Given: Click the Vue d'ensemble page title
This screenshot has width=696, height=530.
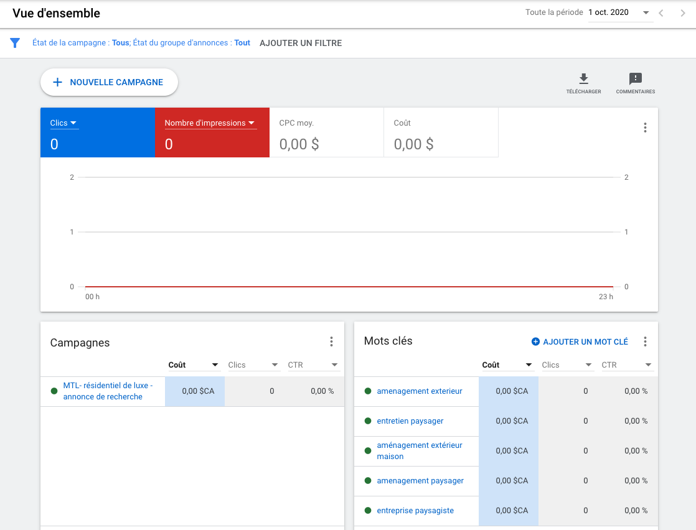Looking at the screenshot, I should pos(57,13).
